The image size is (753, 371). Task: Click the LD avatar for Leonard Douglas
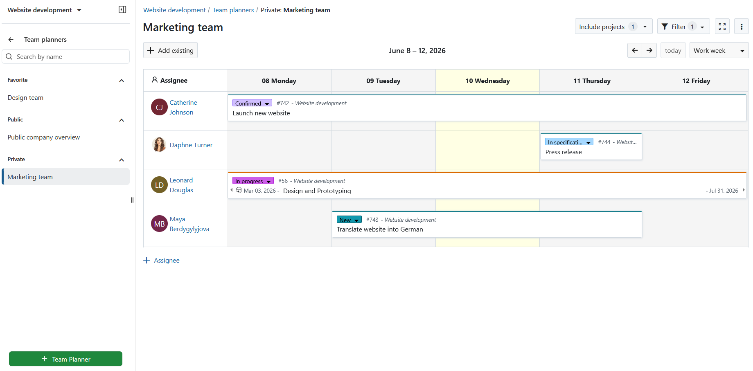[159, 185]
